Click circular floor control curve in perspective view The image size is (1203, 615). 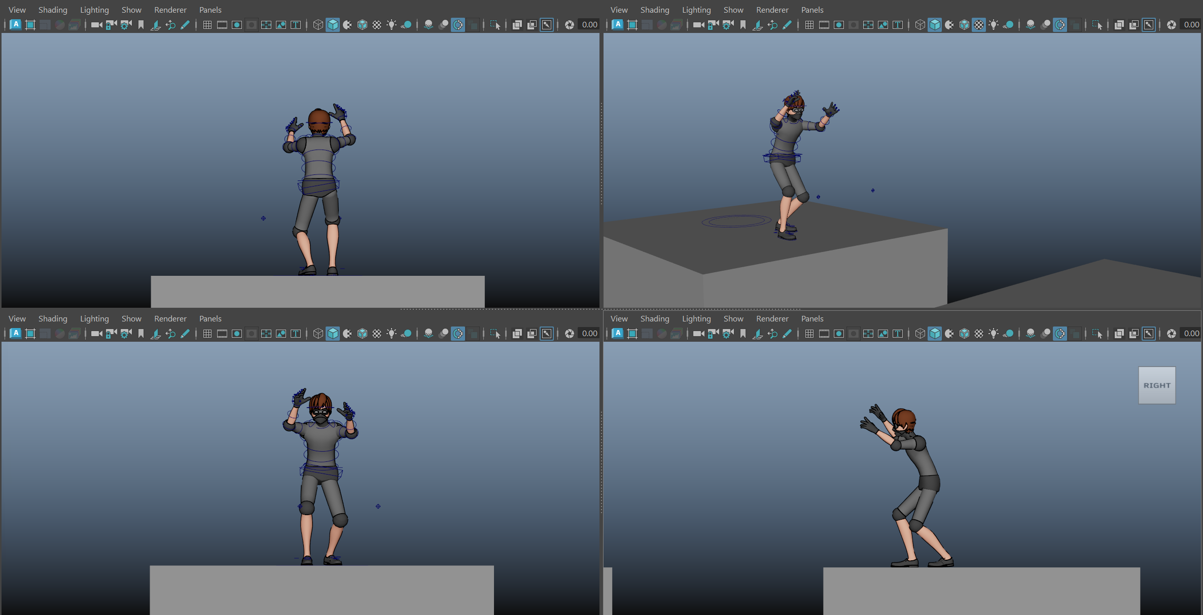pyautogui.click(x=736, y=221)
